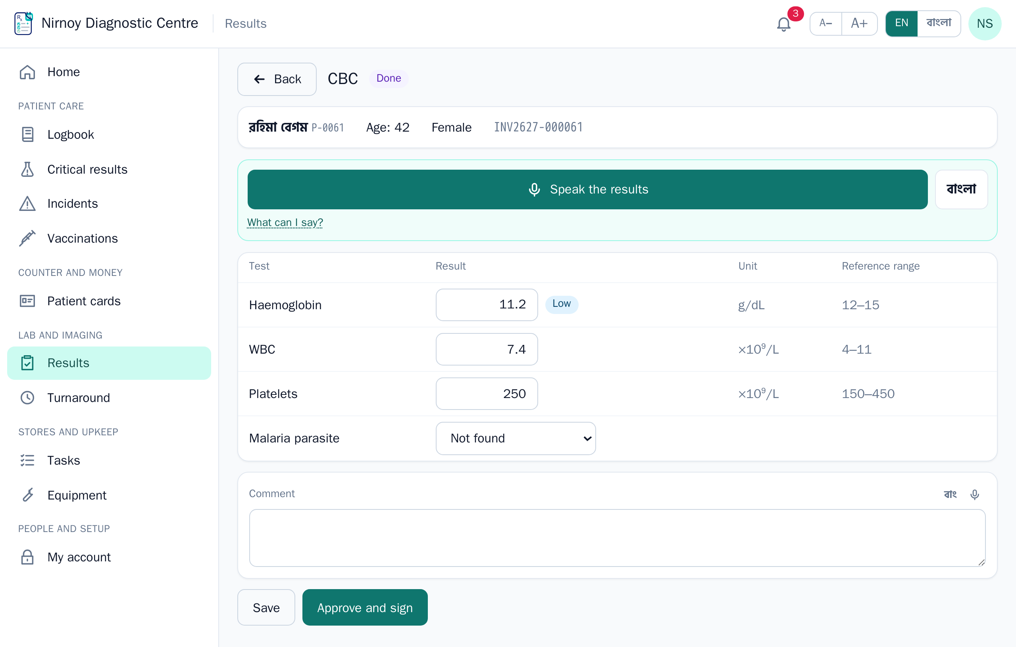Image resolution: width=1016 pixels, height=647 pixels.
Task: Click patient ID P-0061
Action: 328,128
